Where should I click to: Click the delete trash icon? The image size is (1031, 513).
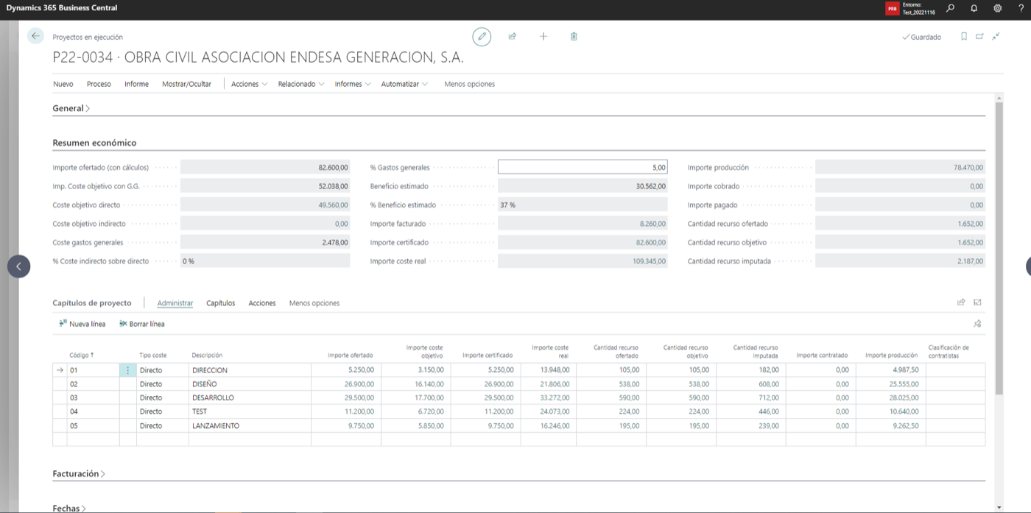coord(574,36)
